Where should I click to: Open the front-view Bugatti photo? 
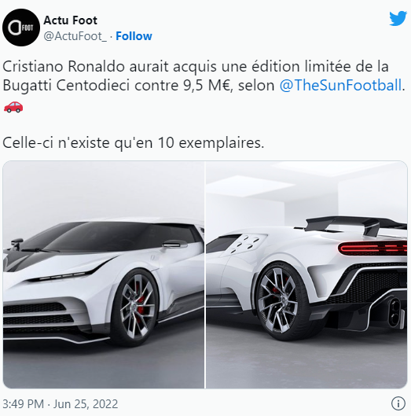click(104, 274)
